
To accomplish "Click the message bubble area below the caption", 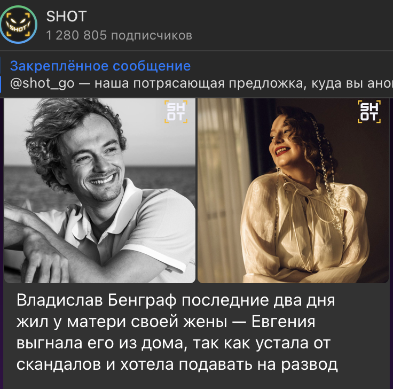I will [195, 381].
